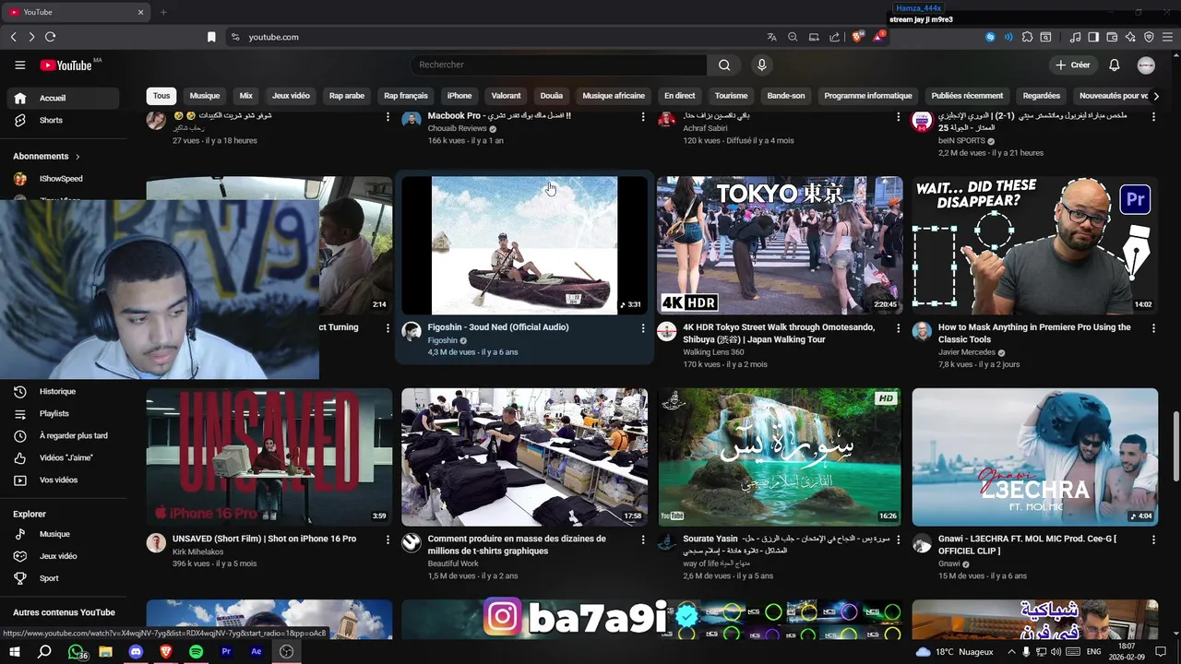Select the Musique filter chip

tap(205, 96)
